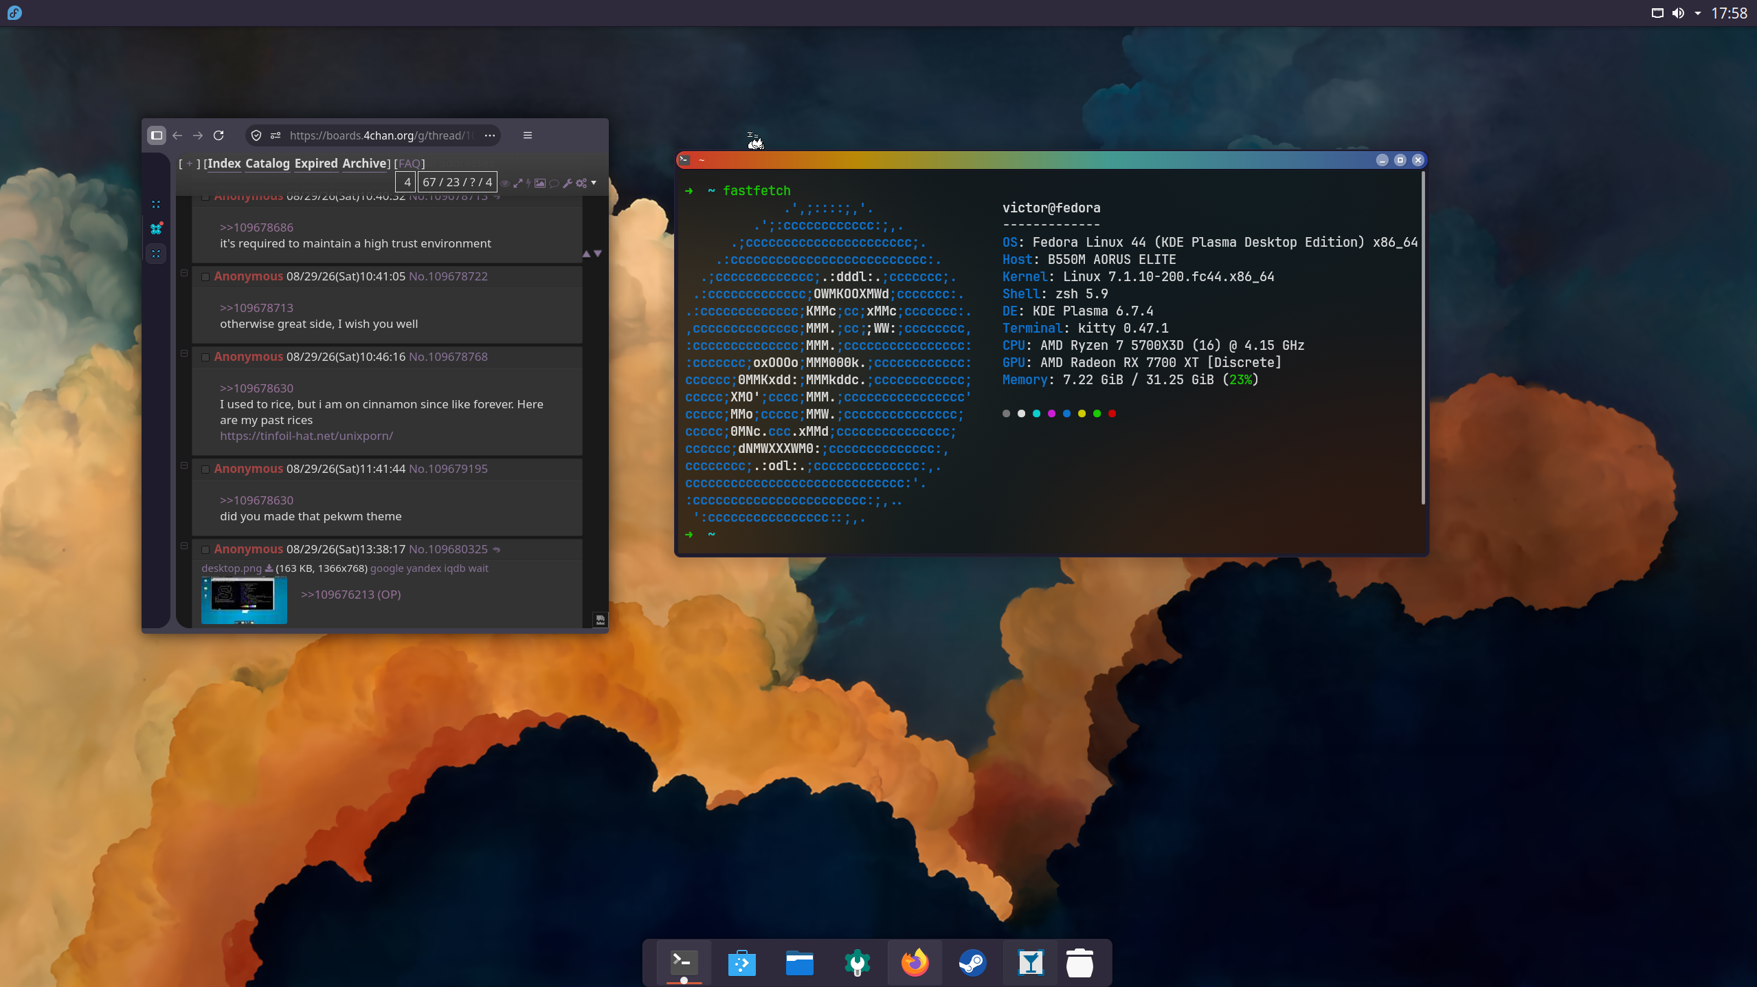Image resolution: width=1757 pixels, height=987 pixels.
Task: Select the highlighted bottom tab in browser sidebar
Action: pos(156,254)
